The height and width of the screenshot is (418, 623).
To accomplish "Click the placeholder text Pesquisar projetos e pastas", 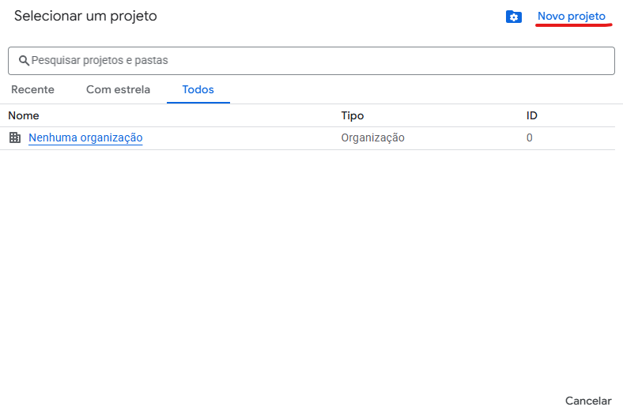I will click(100, 60).
